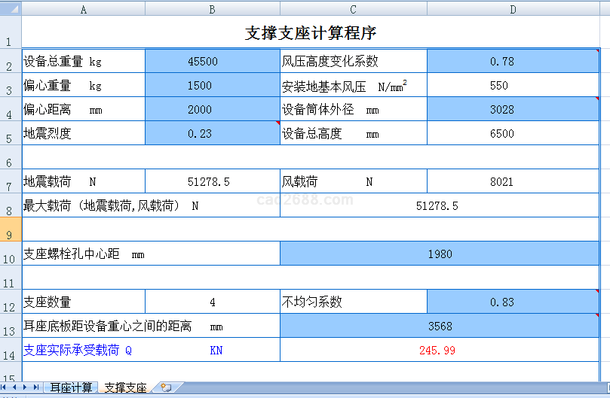Jump to last sheet using navigation arrow
The height and width of the screenshot is (398, 610).
pyautogui.click(x=35, y=387)
